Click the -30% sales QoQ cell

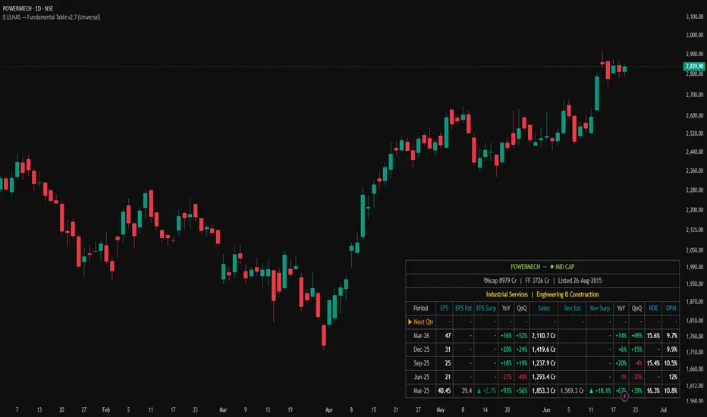tap(636, 377)
